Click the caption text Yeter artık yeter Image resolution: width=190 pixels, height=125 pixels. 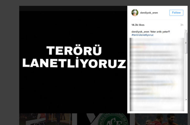(x=162, y=32)
